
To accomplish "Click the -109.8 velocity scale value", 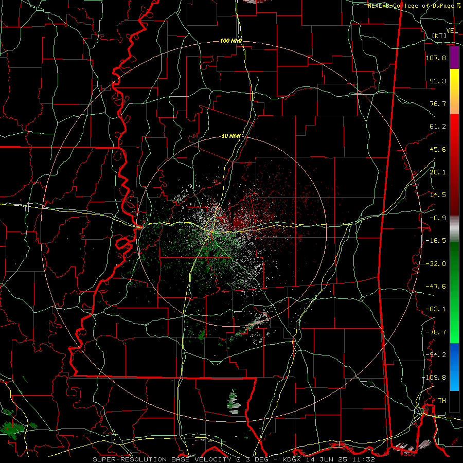I will pyautogui.click(x=434, y=378).
